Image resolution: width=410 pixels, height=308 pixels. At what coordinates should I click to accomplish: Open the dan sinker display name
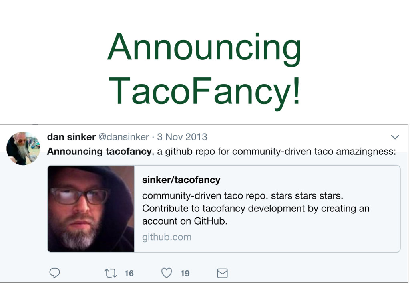[x=71, y=137]
